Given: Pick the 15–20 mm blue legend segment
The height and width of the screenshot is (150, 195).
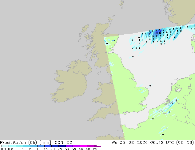Looking at the screenshot, I should click(x=48, y=146).
